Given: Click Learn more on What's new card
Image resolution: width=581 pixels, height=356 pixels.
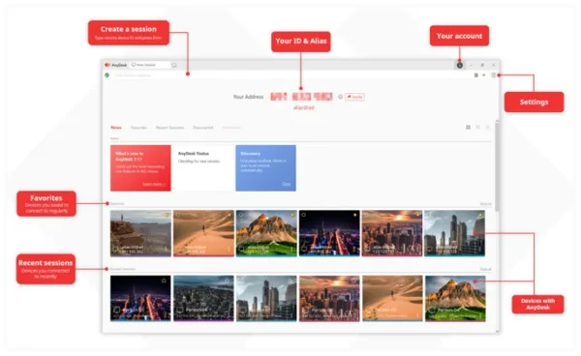Looking at the screenshot, I should (154, 184).
